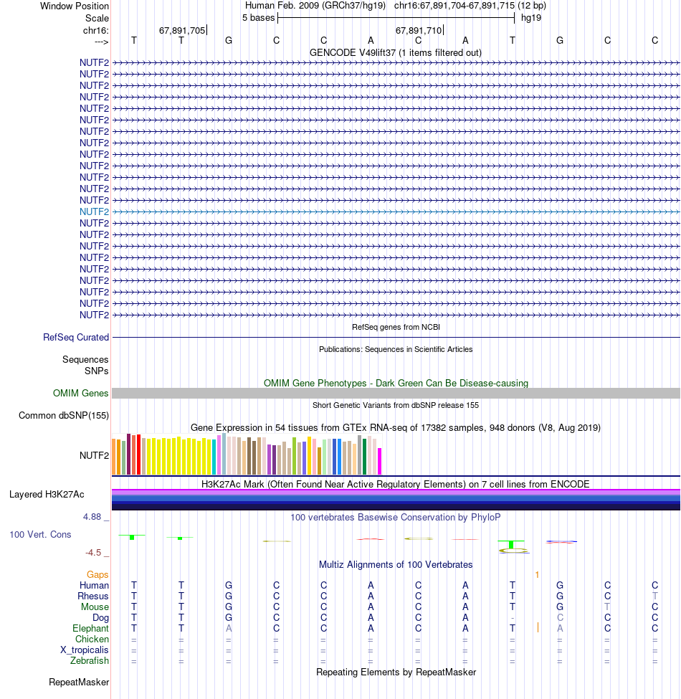Click the "Human Feb. 2009 (GRCh37/hg19)" assembly text
The image size is (681, 699).
coord(315,6)
